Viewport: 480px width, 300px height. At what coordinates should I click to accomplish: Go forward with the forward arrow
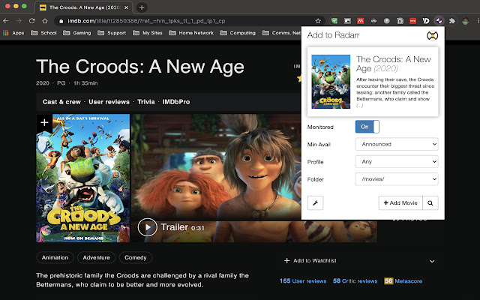(19, 21)
